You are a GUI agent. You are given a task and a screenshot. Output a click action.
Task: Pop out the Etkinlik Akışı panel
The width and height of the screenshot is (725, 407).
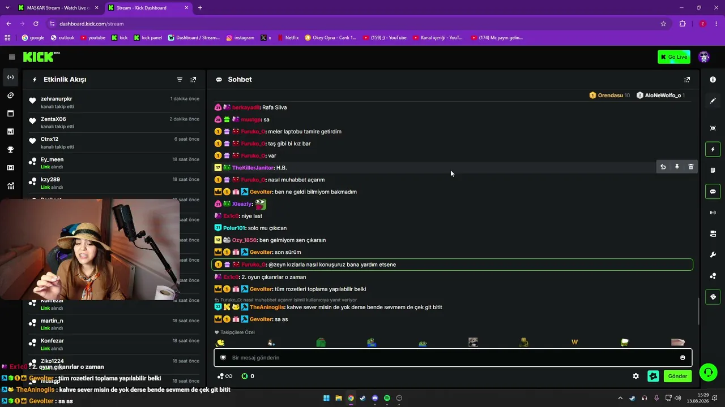(x=193, y=80)
